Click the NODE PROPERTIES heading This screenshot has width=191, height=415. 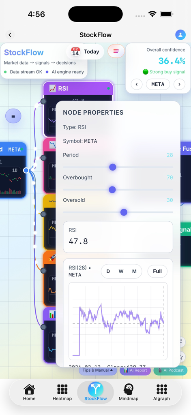(x=93, y=113)
